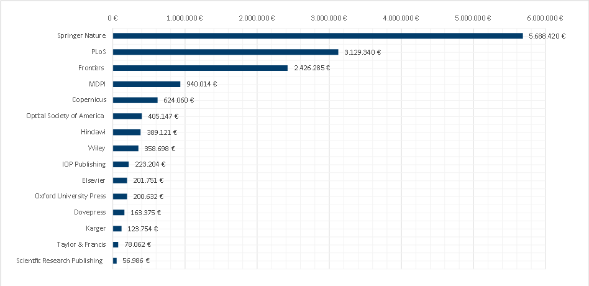Click the Hindawi category label

click(93, 132)
